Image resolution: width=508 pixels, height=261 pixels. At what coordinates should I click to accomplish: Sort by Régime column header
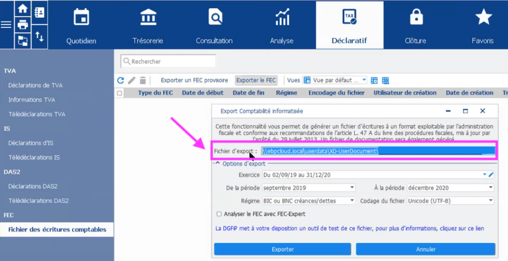(x=286, y=93)
